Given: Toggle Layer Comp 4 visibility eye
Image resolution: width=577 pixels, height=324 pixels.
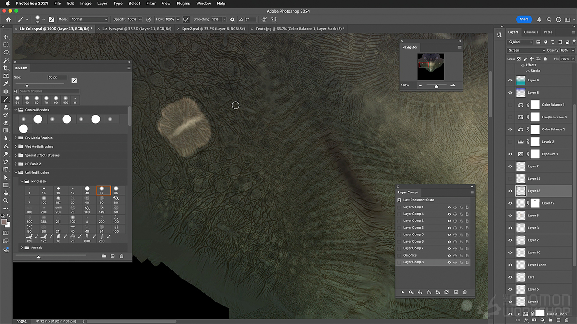Looking at the screenshot, I should click(449, 214).
